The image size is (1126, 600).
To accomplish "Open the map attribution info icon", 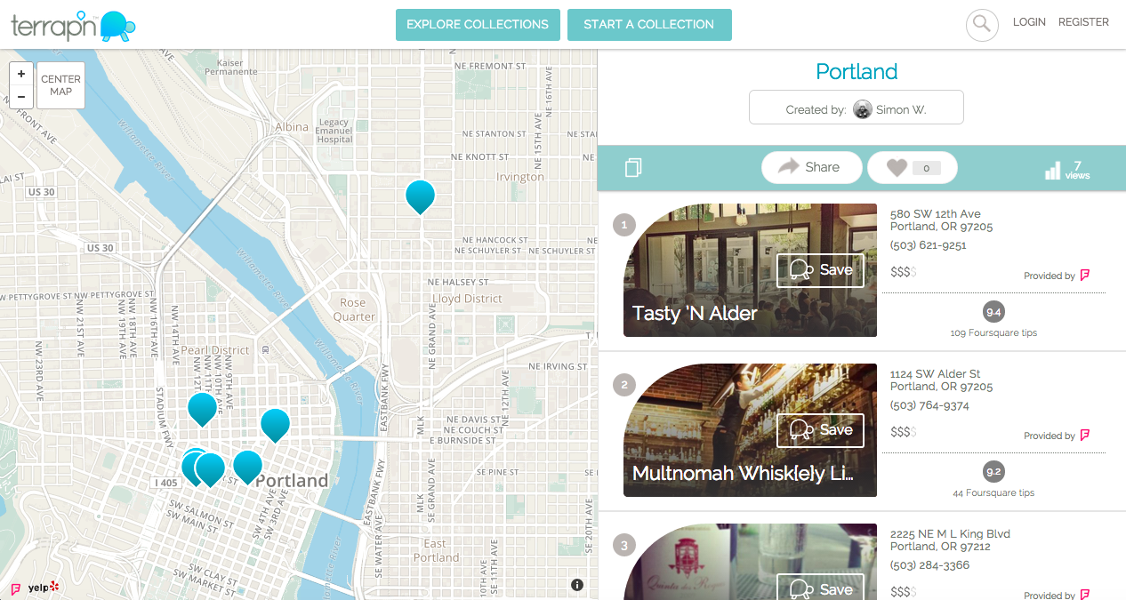I will 576,585.
